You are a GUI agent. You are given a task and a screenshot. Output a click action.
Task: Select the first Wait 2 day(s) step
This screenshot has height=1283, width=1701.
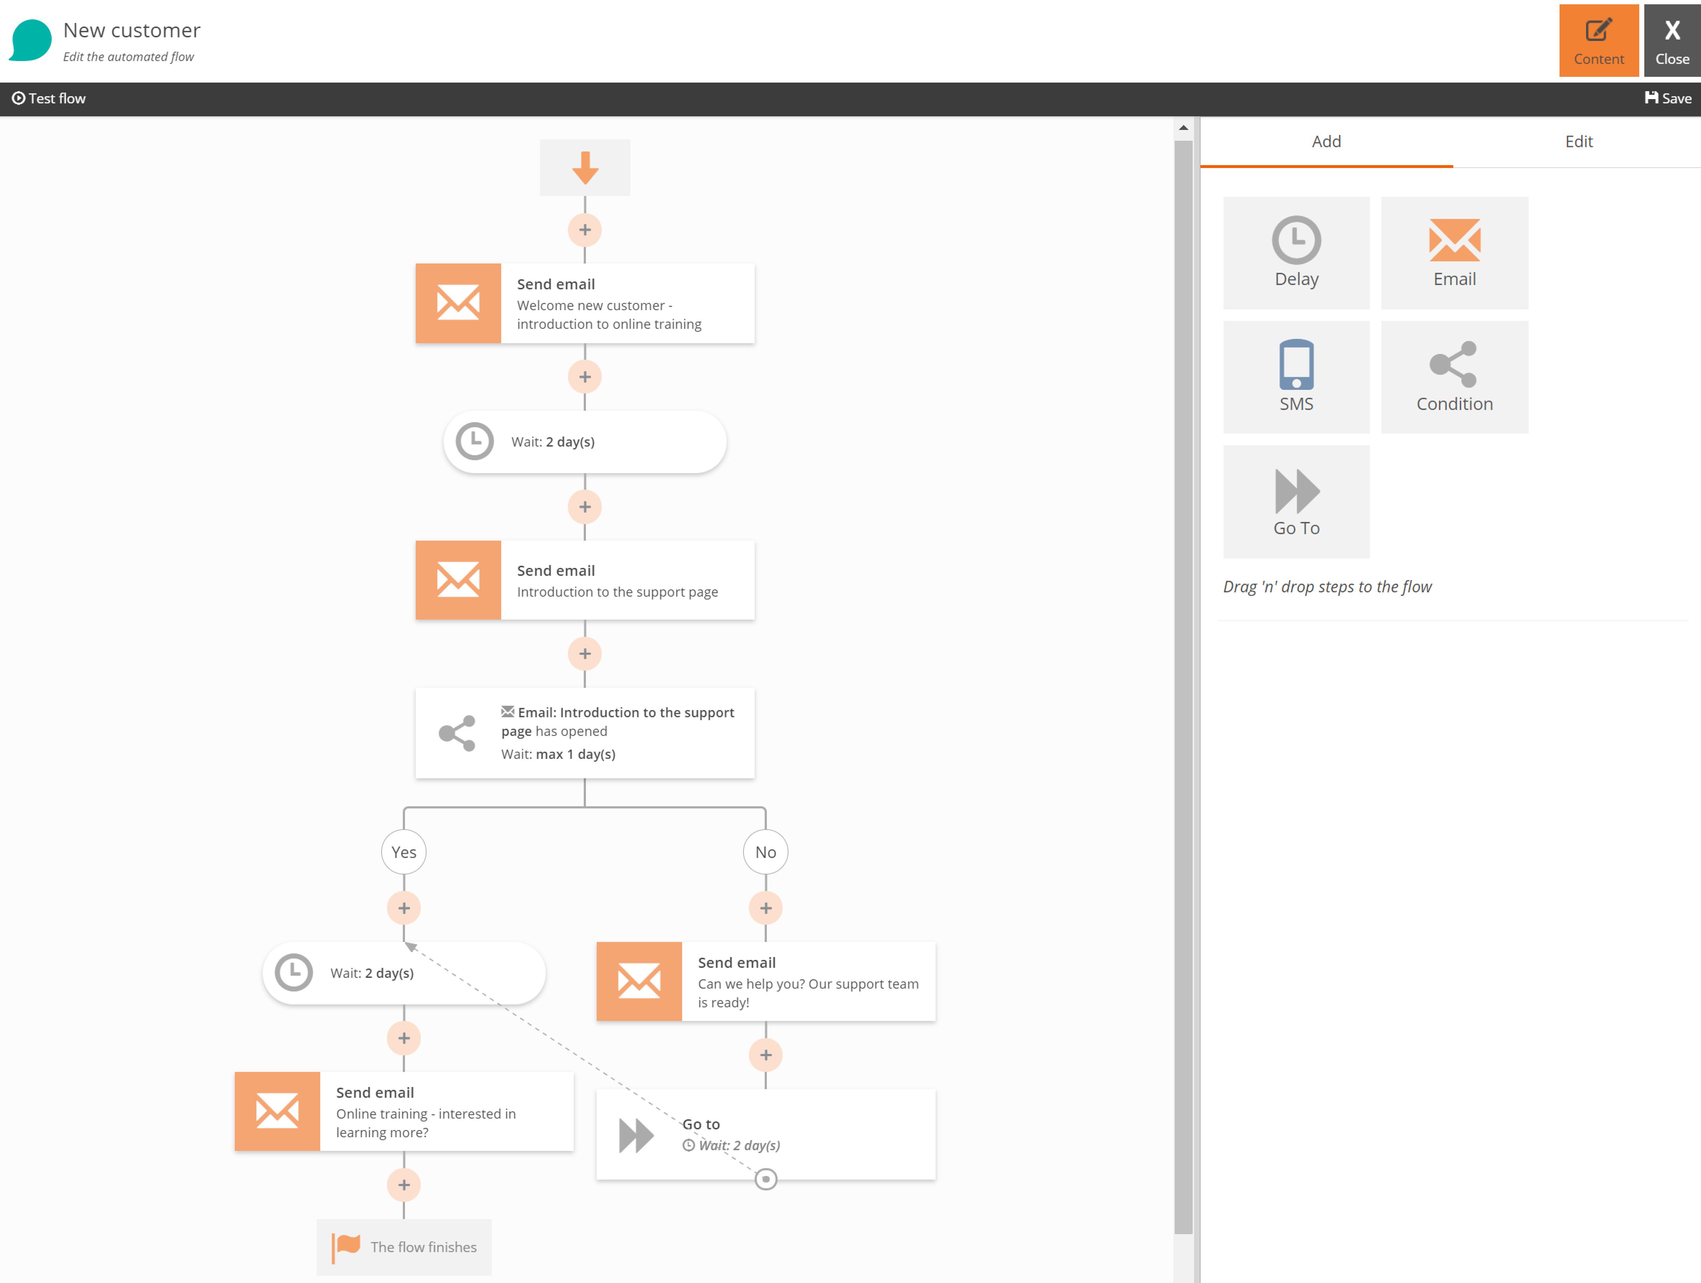(584, 442)
